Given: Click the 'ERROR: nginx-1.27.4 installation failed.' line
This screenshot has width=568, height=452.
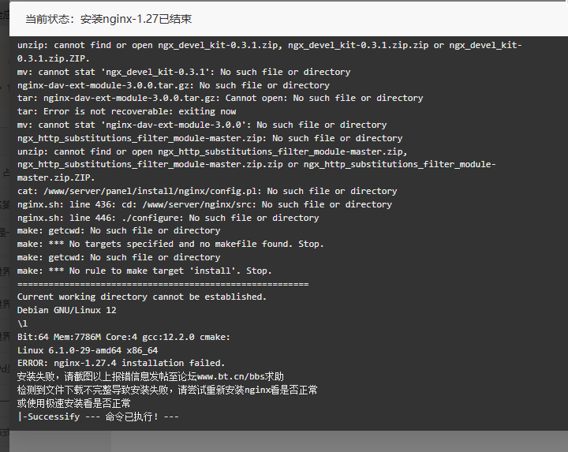Looking at the screenshot, I should [121, 364].
